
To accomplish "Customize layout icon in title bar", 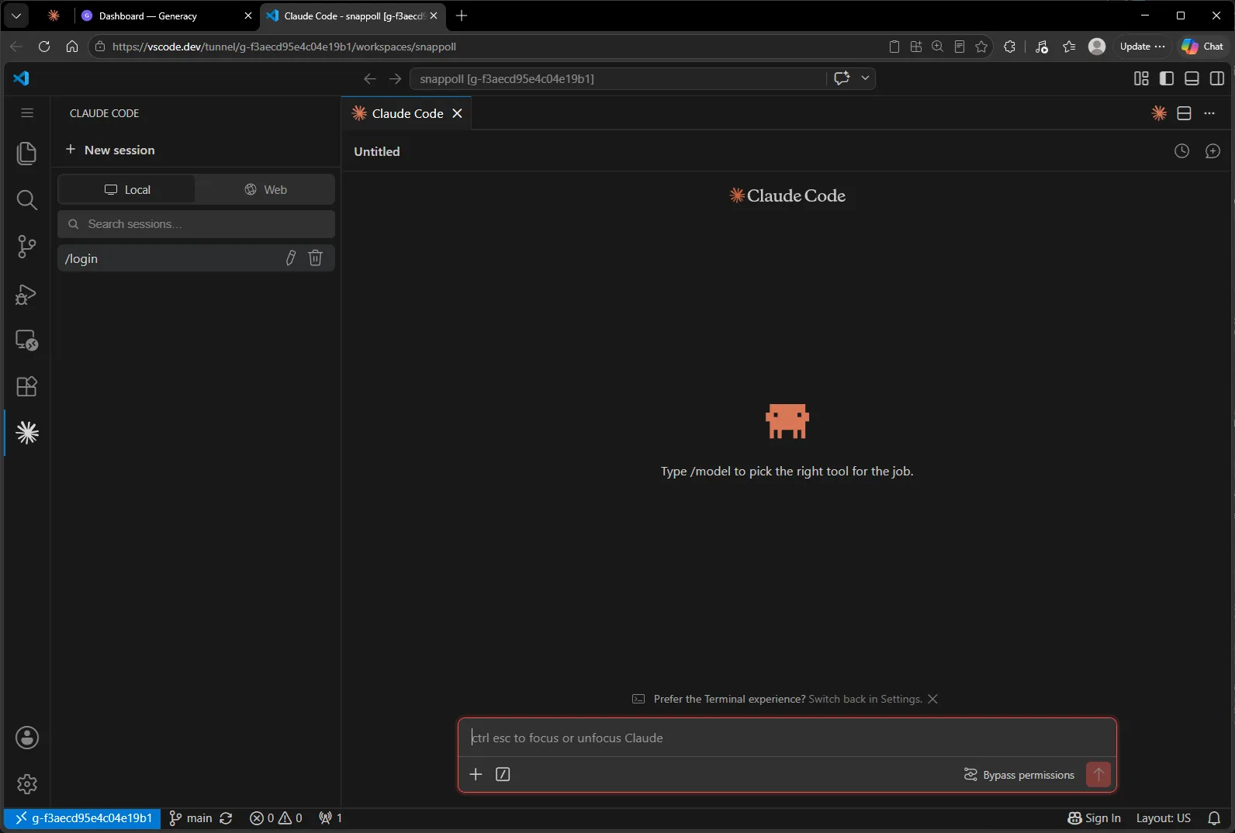I will tap(1141, 78).
